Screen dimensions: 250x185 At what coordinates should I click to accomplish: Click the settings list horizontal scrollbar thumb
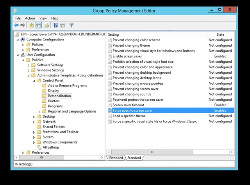(152, 152)
